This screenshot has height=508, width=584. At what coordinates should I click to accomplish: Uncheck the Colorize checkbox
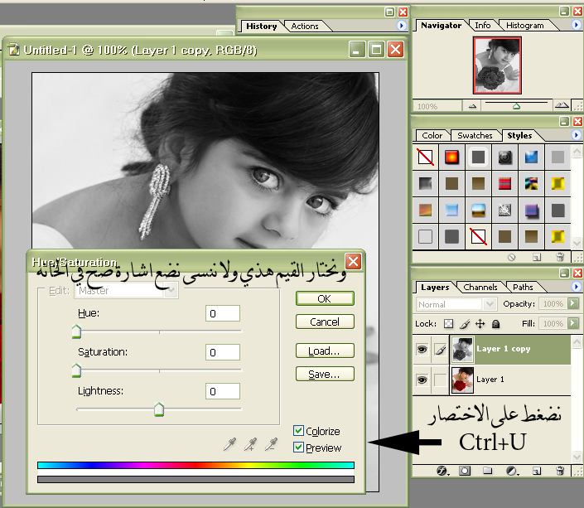pyautogui.click(x=298, y=431)
